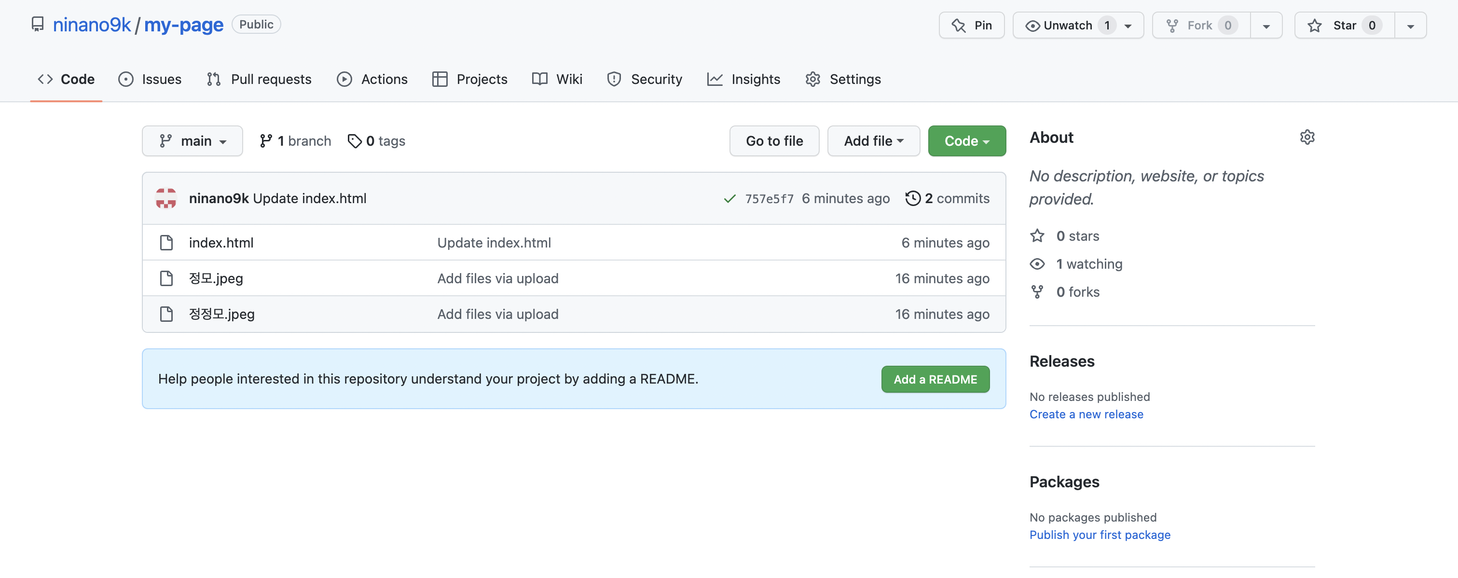1458x578 pixels.
Task: Click the fork icon beside 0 forks
Action: click(x=1037, y=291)
